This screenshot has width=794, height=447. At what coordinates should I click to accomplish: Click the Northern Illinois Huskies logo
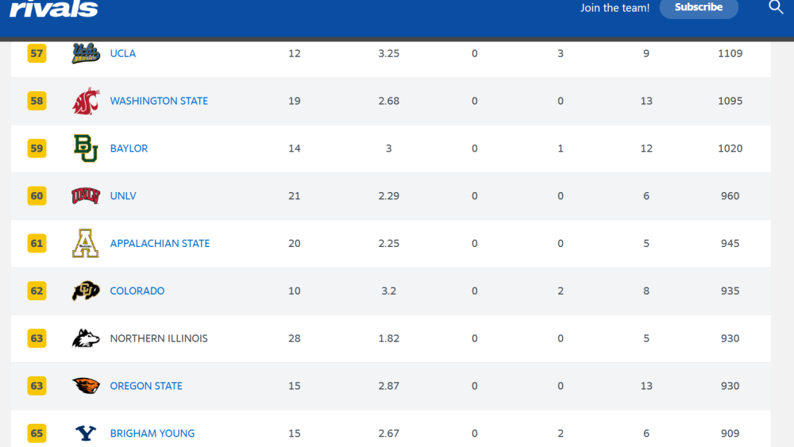86,338
